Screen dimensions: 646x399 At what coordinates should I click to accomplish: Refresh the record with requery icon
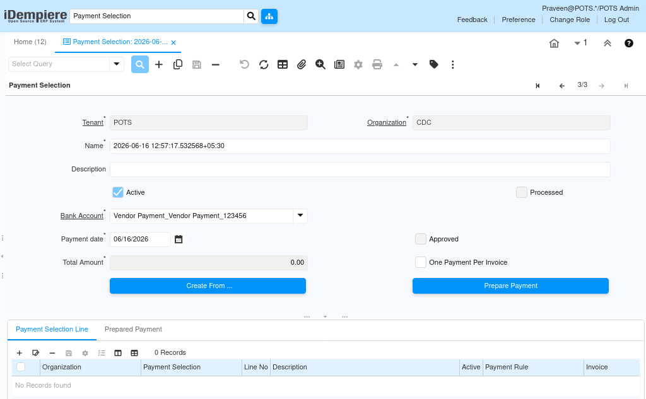264,65
